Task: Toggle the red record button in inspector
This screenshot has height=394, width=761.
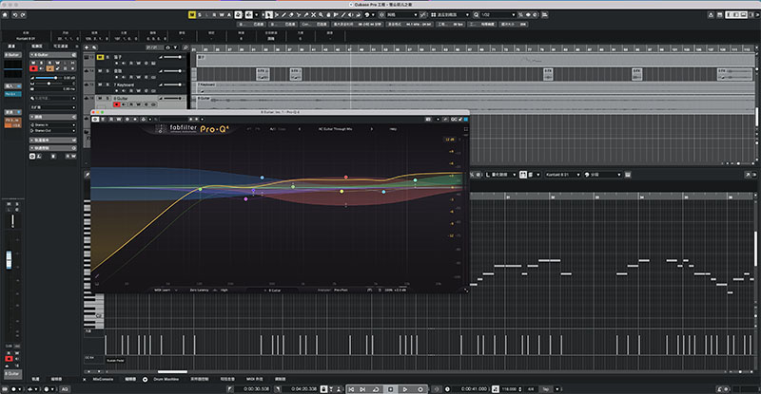Action: [33, 68]
